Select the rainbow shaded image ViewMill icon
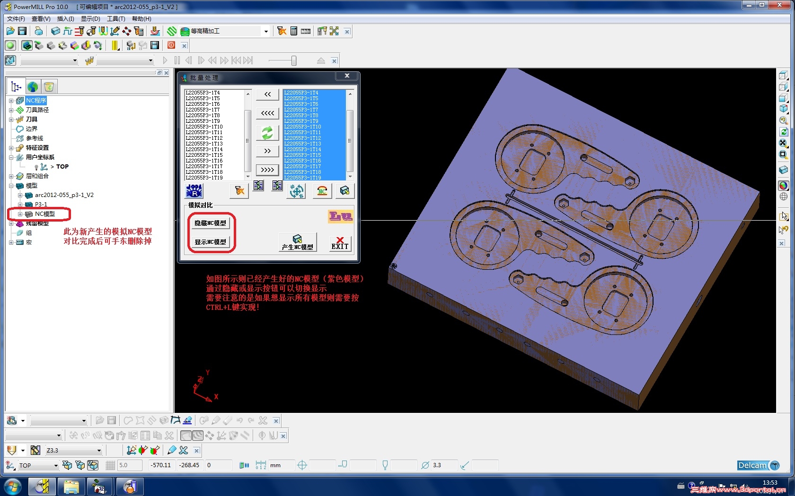 75,45
